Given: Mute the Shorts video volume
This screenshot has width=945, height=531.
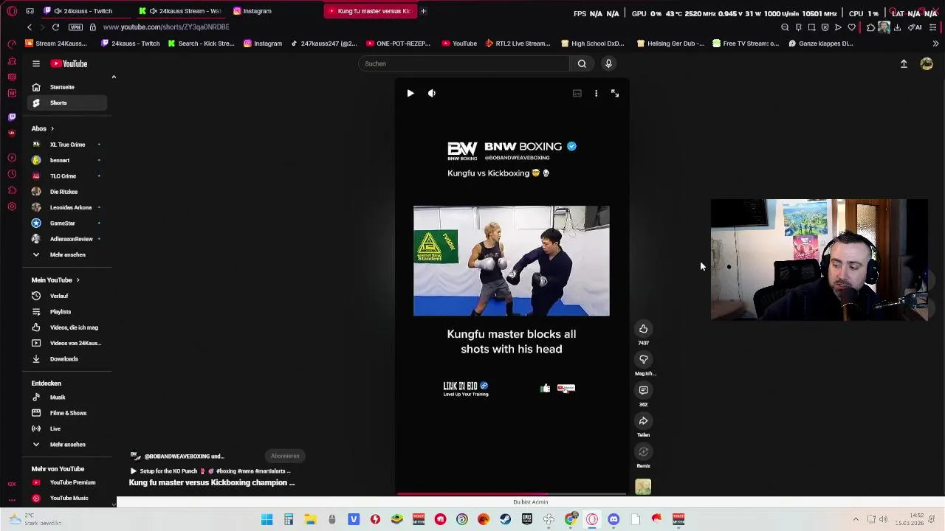Looking at the screenshot, I should [432, 93].
